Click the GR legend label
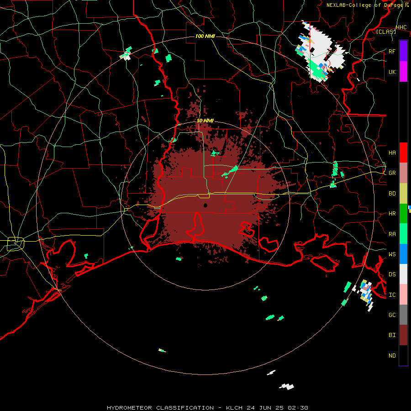The height and width of the screenshot is (411, 411). (x=392, y=173)
